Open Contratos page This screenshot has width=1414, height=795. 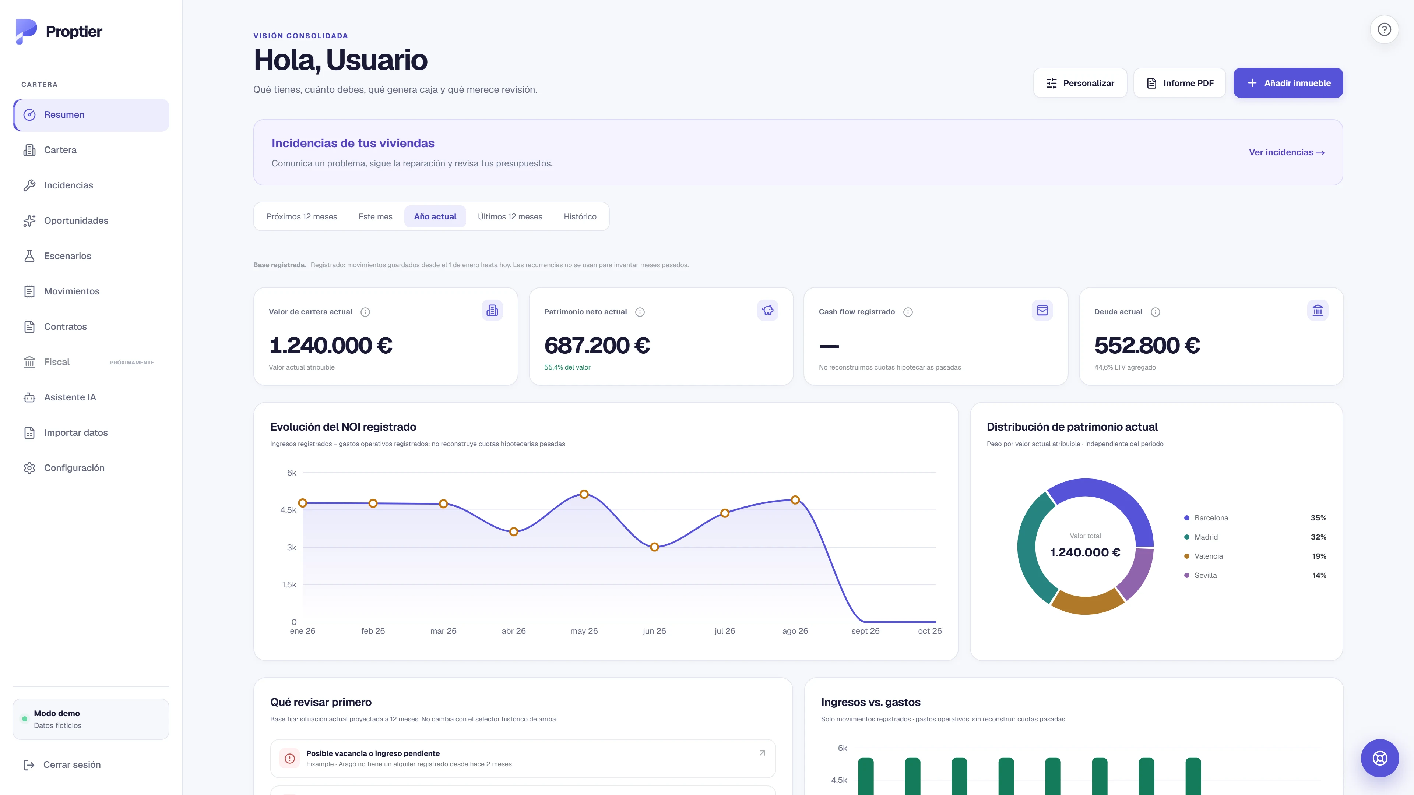coord(91,326)
